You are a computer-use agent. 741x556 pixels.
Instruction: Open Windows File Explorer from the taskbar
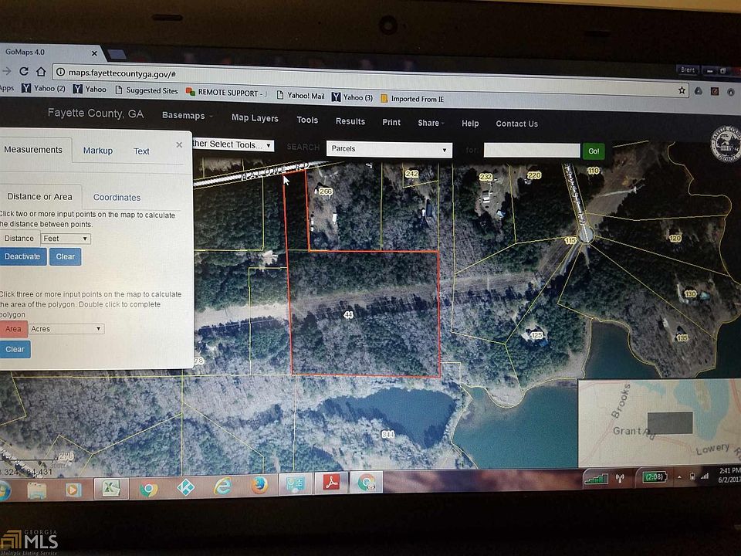coord(36,490)
